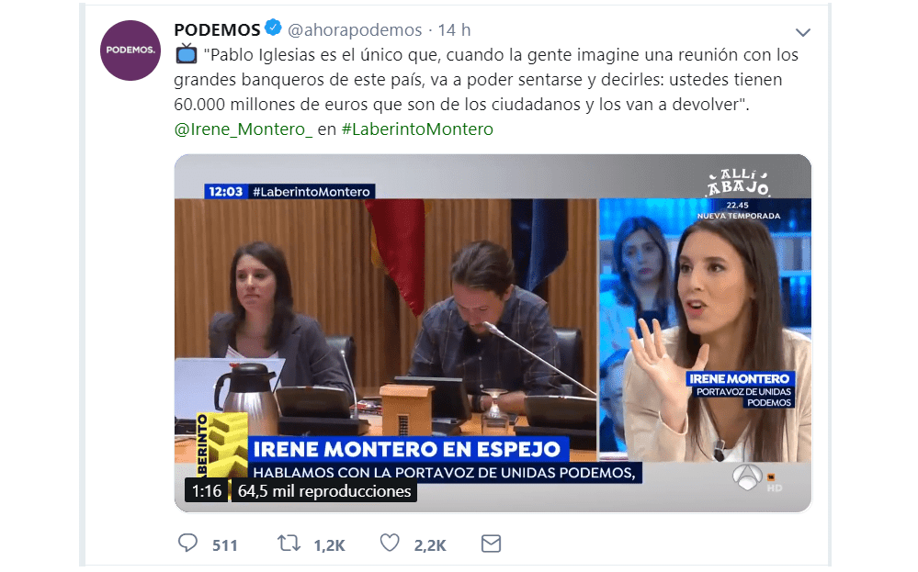Click the 511 replies count
The width and height of the screenshot is (918, 572).
[225, 545]
